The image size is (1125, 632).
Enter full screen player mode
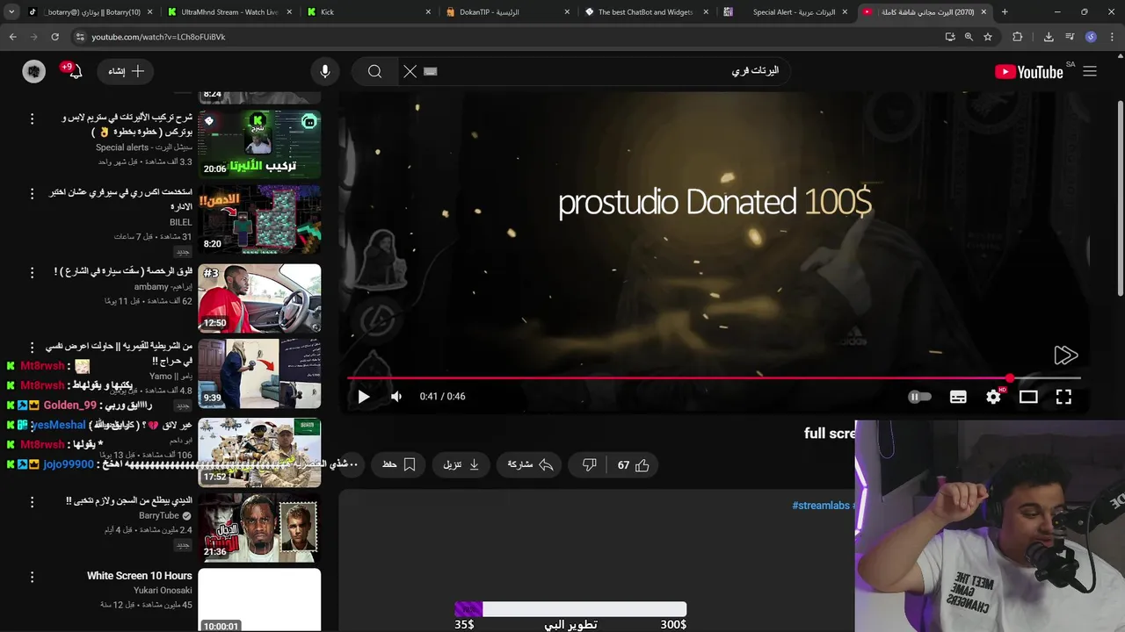click(1063, 397)
